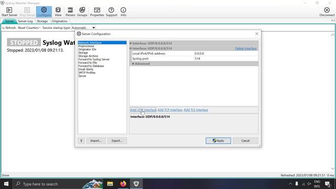Click the Windows Start button
This screenshot has width=336, height=189.
click(6, 184)
